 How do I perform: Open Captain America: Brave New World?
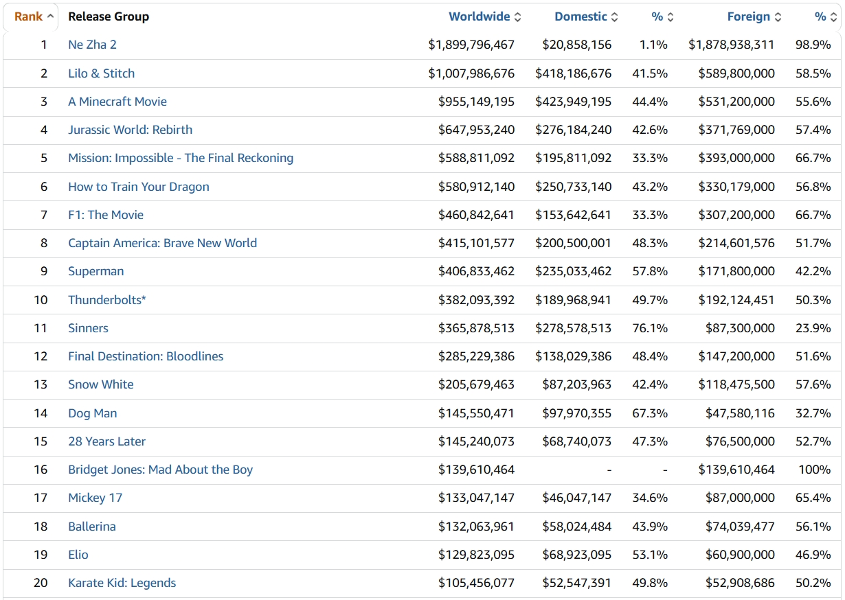162,243
